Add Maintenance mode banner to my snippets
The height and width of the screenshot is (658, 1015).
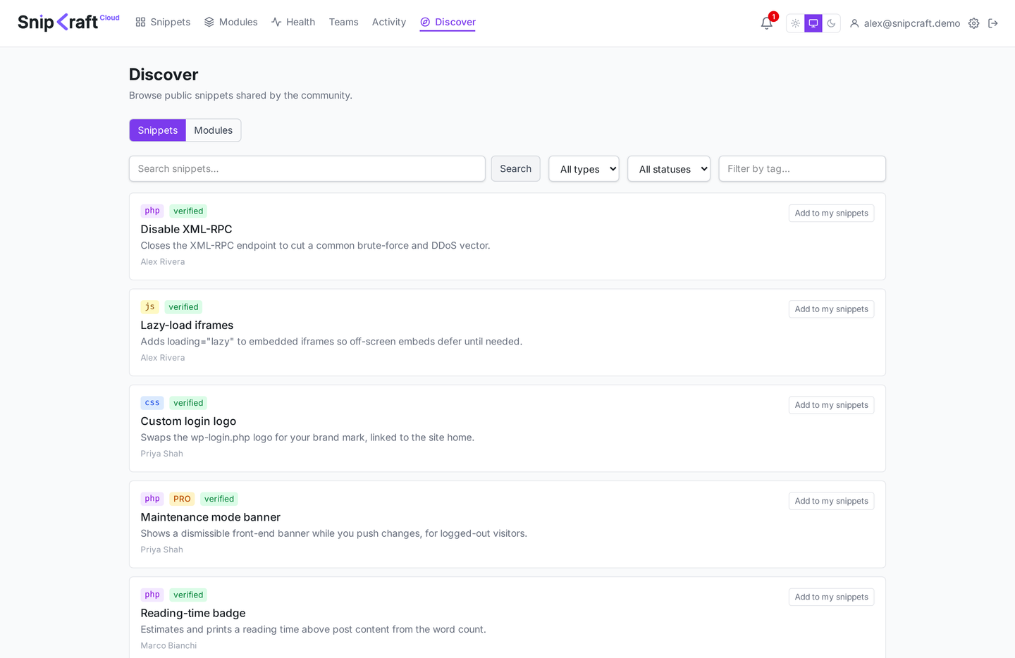coord(831,501)
